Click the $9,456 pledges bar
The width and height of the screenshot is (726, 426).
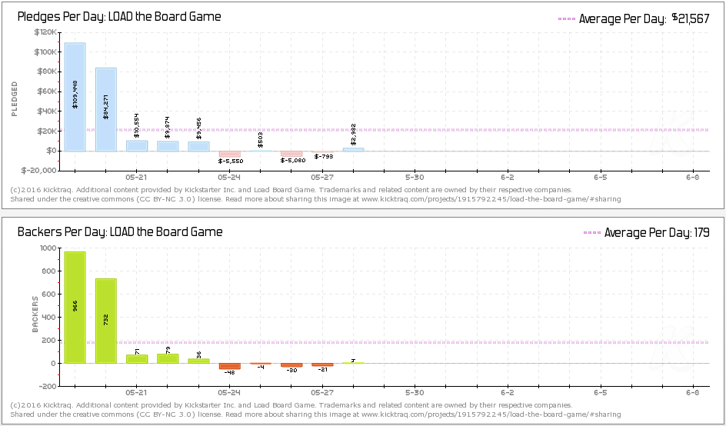click(198, 146)
